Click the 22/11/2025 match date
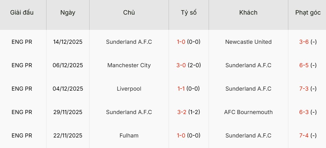 (68, 136)
